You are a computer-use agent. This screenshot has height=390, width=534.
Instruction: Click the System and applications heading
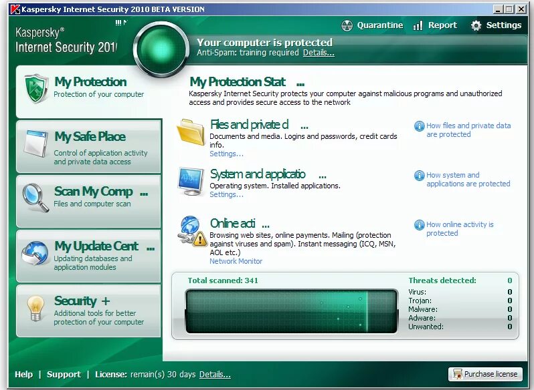click(x=268, y=174)
